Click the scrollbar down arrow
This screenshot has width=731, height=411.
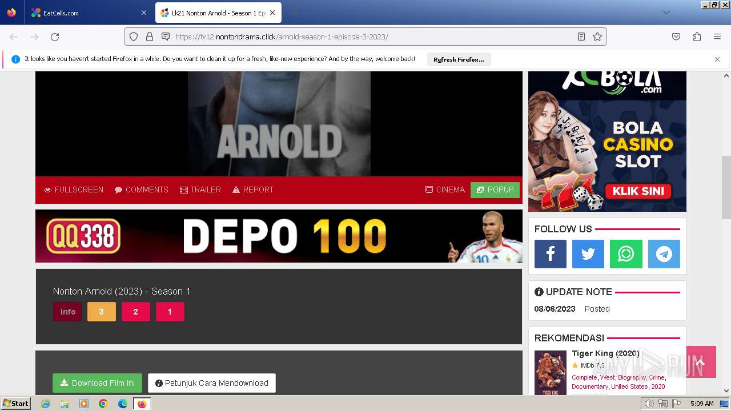tap(726, 391)
